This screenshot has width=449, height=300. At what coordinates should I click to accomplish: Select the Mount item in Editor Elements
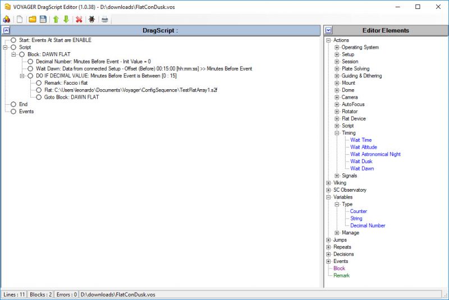point(348,83)
